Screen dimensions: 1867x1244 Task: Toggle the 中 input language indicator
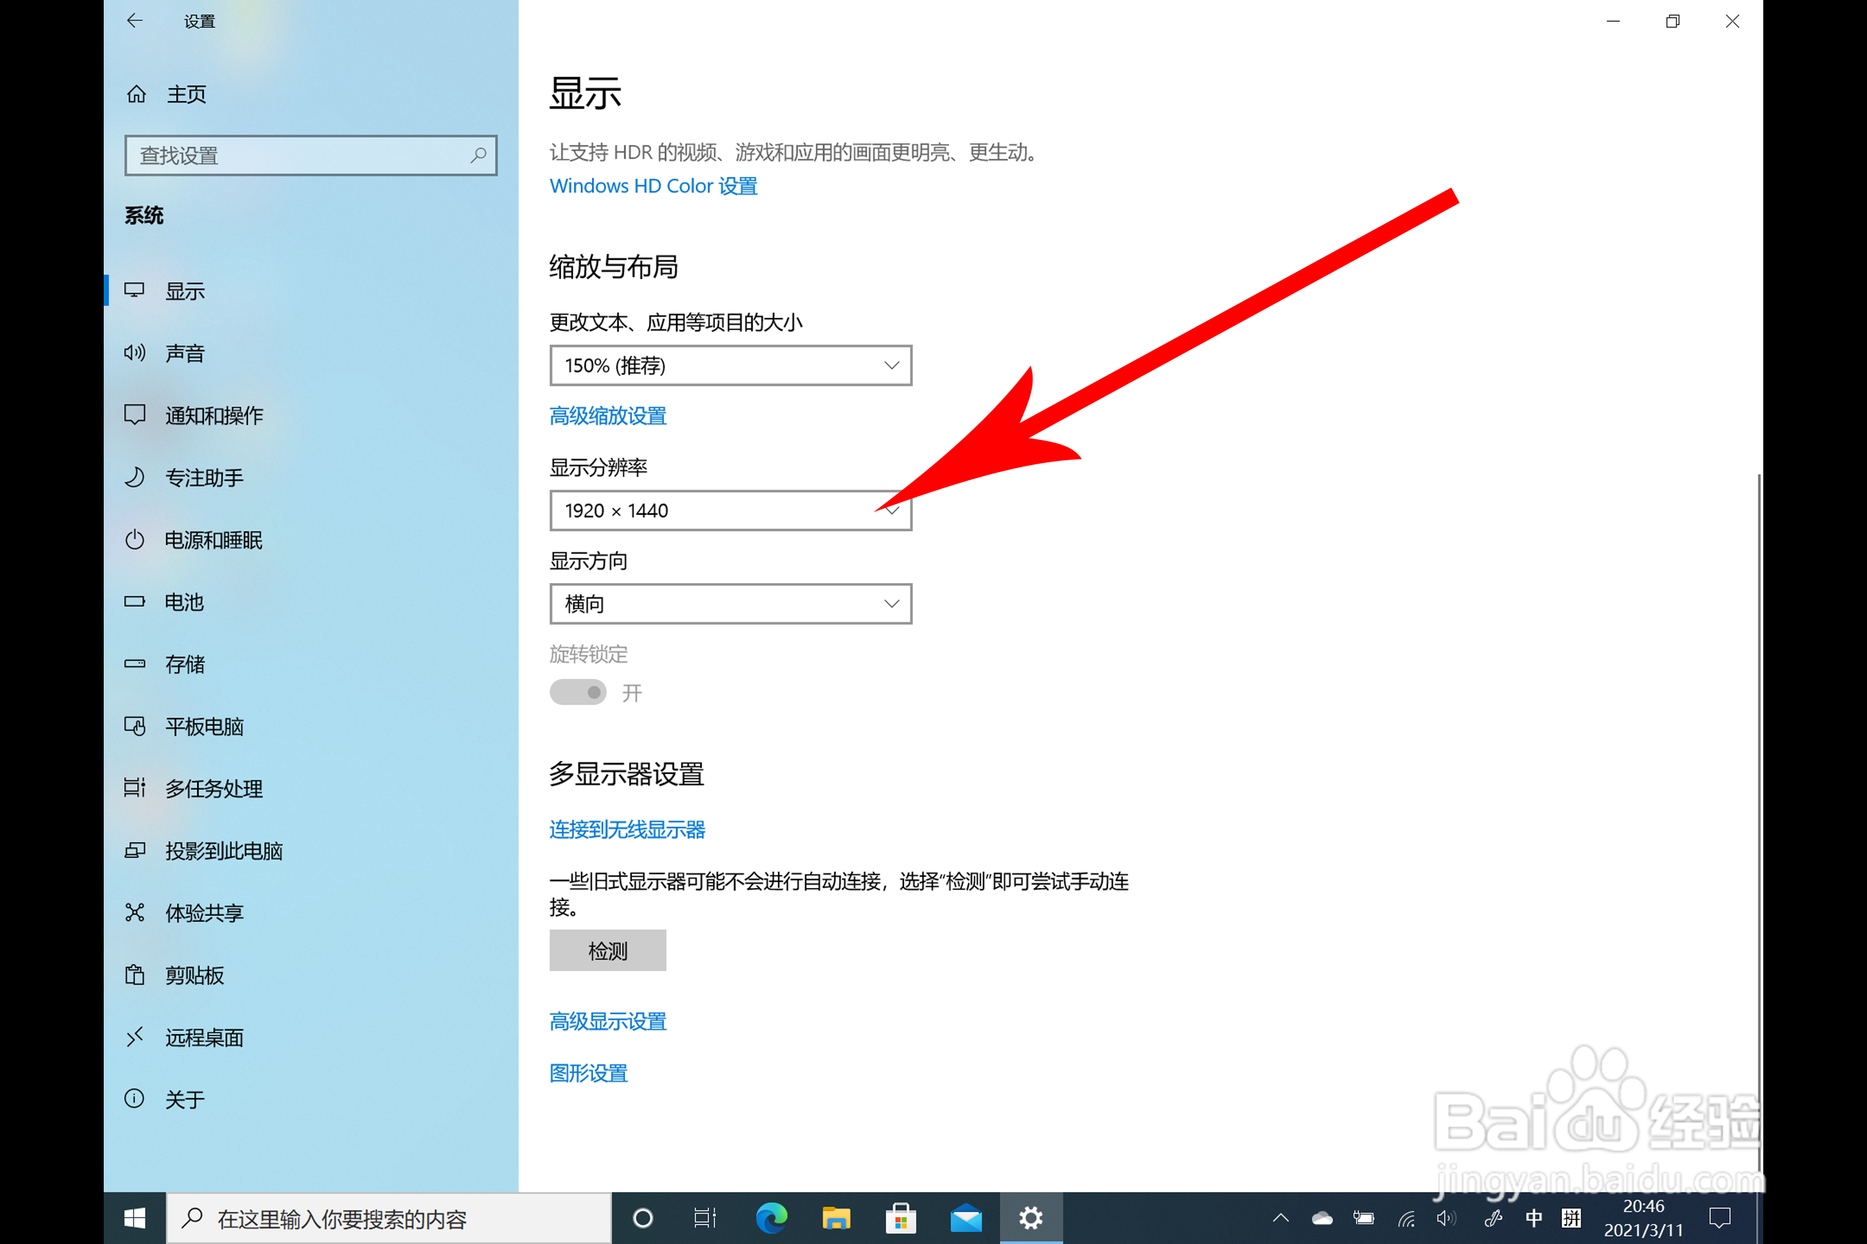click(1533, 1218)
